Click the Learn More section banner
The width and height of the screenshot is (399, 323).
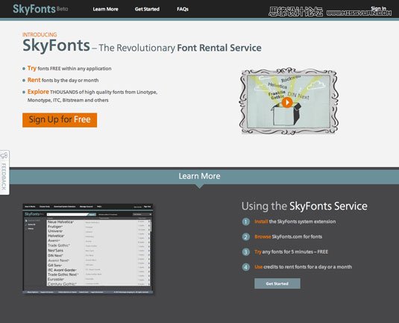point(200,176)
